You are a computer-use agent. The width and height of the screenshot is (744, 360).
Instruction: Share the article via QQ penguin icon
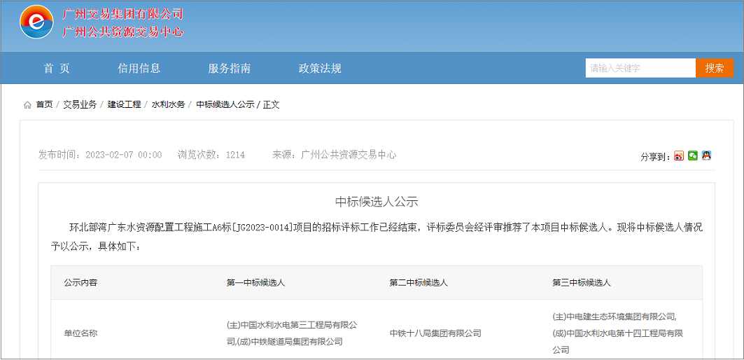click(706, 155)
